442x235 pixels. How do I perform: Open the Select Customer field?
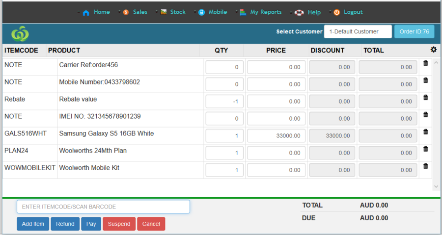pyautogui.click(x=358, y=31)
